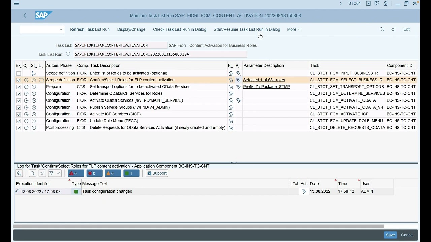
Task: Open help for Confirm/Select Roles task
Action: (231, 80)
